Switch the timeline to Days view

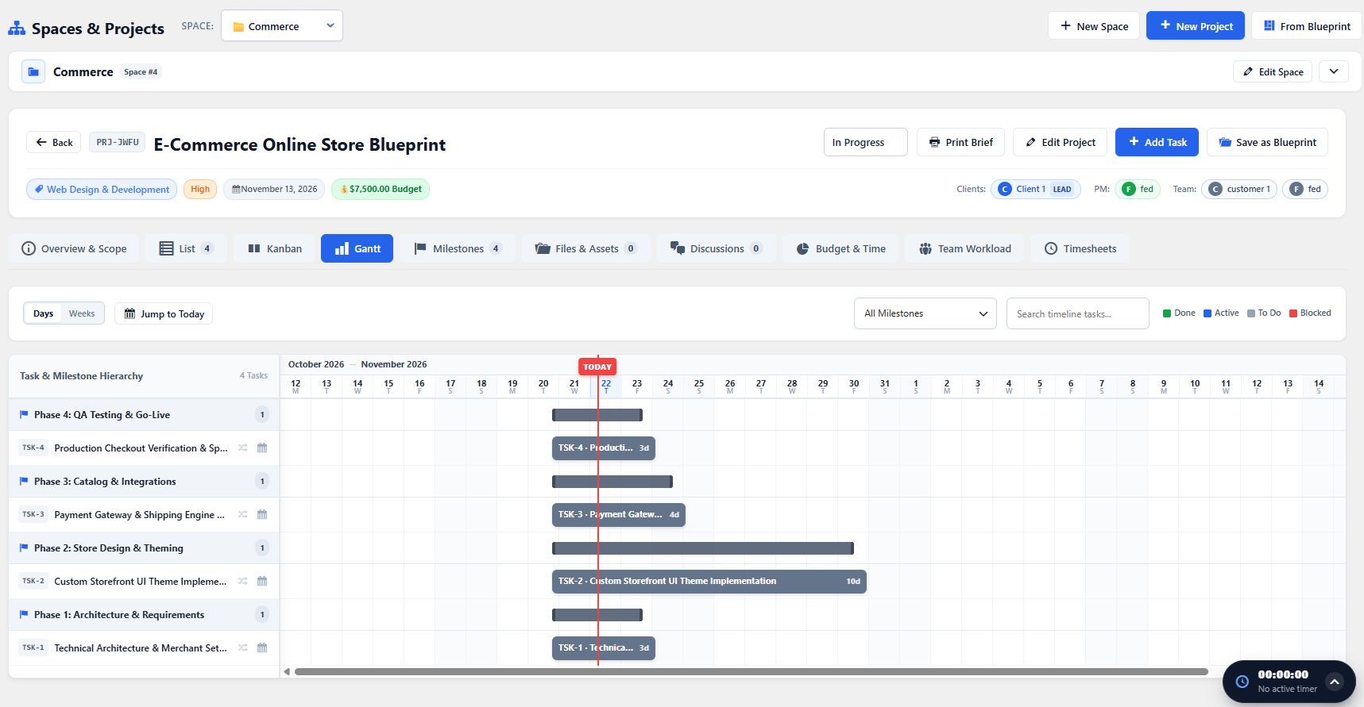click(44, 313)
